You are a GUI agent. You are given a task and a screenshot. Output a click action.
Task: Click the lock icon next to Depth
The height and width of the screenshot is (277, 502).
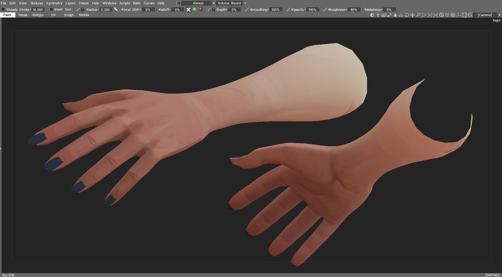213,10
